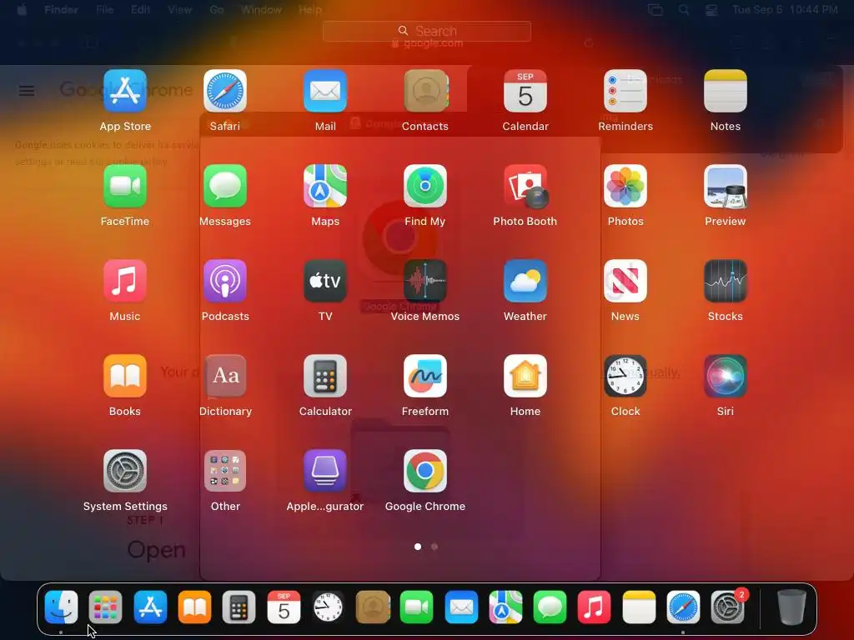Viewport: 854px width, 640px height.
Task: Open Messages from the Dock
Action: point(550,607)
